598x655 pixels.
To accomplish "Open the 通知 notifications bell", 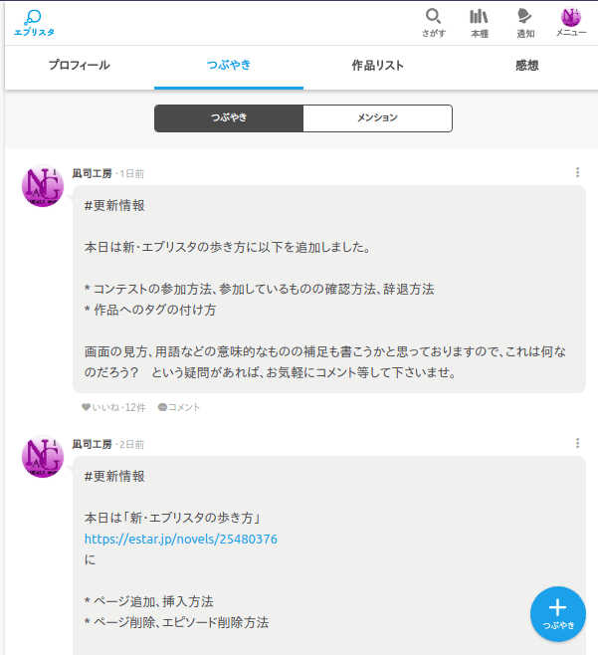I will [x=525, y=24].
